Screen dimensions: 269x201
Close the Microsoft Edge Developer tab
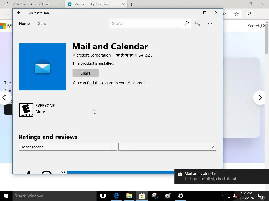click(123, 4)
